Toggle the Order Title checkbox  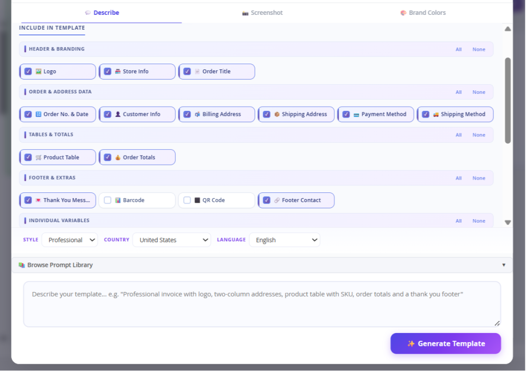(x=187, y=71)
